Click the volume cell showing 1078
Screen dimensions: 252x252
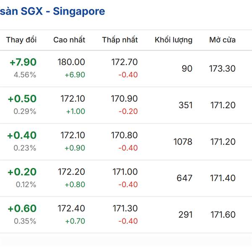pyautogui.click(x=183, y=142)
